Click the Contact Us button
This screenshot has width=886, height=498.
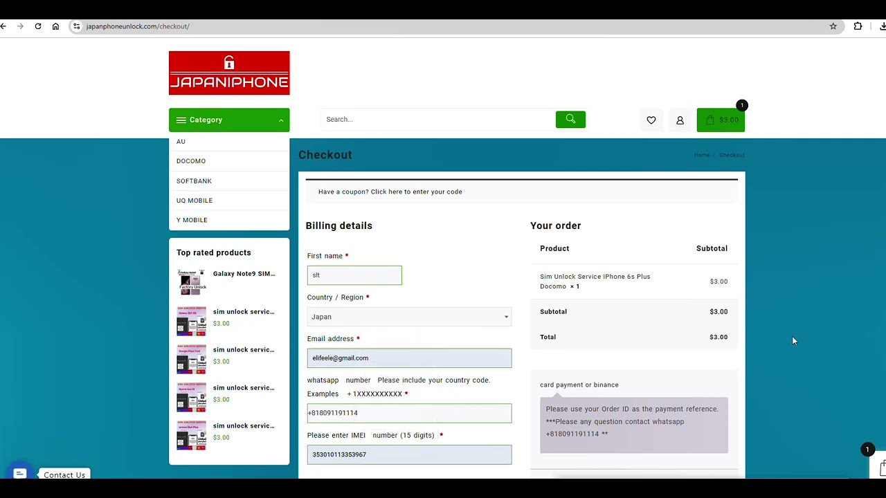click(64, 474)
